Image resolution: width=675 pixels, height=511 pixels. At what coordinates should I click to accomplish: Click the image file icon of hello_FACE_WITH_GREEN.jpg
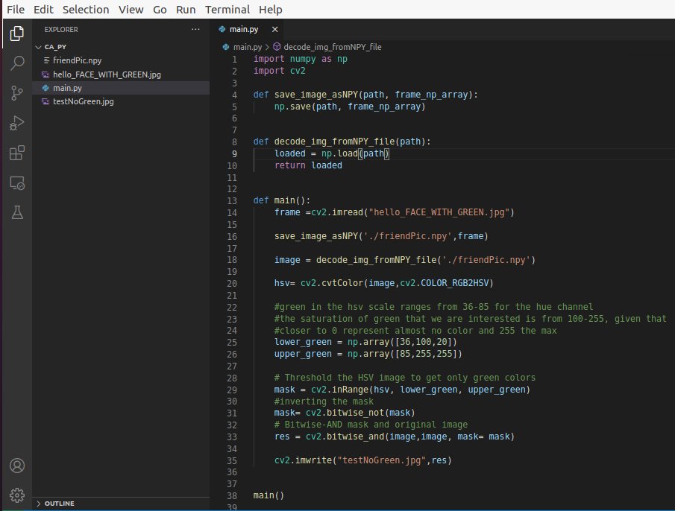(x=45, y=74)
